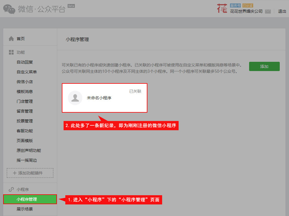Add a plugin via 添加功能插件

pyautogui.click(x=30, y=173)
